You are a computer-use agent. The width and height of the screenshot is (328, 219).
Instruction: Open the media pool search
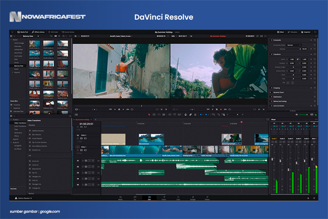tap(63, 36)
